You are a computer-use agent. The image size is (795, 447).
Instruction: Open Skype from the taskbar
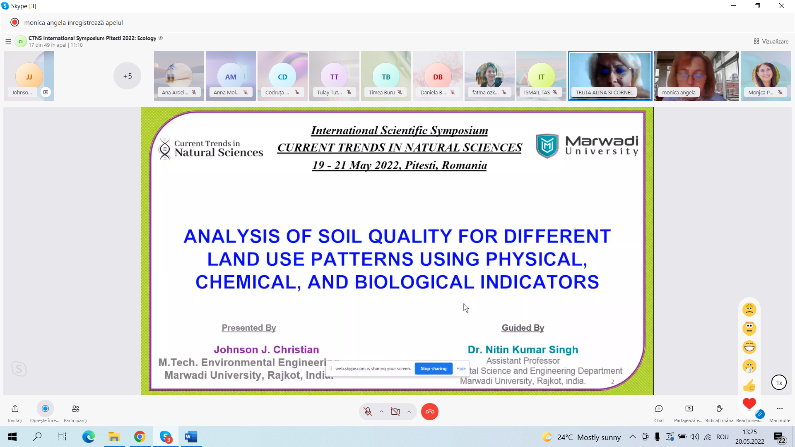click(166, 437)
